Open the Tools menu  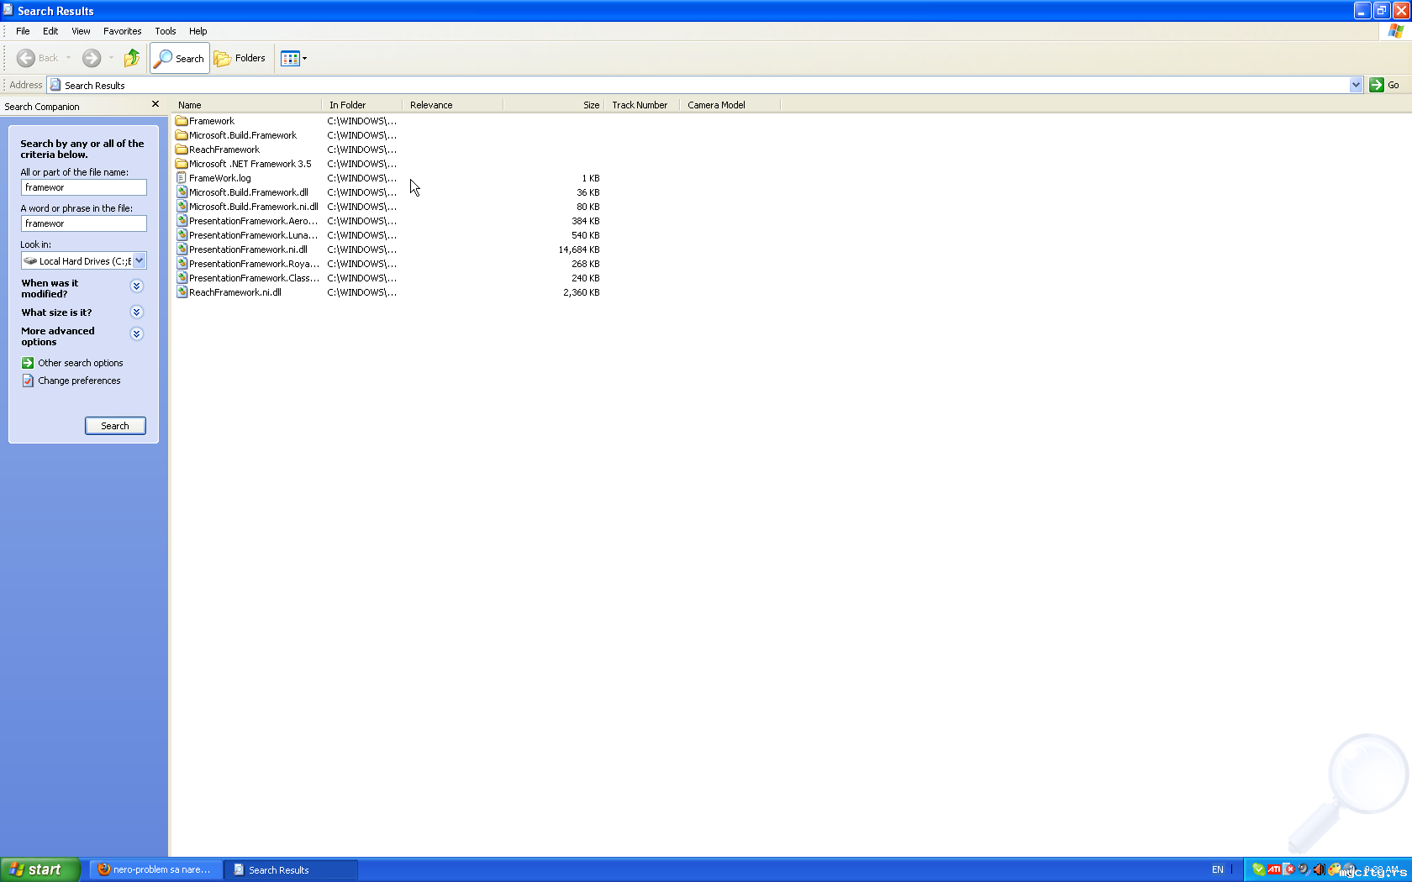click(165, 31)
